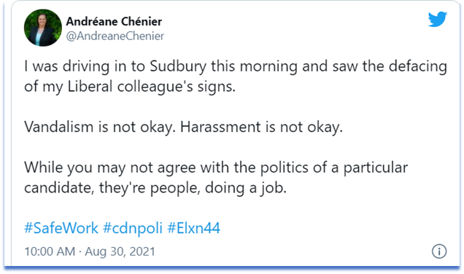Click the Andréane Chénier display name

[114, 21]
